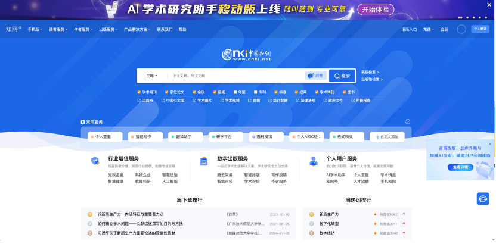Open the 学术图片 external link

[202, 101]
